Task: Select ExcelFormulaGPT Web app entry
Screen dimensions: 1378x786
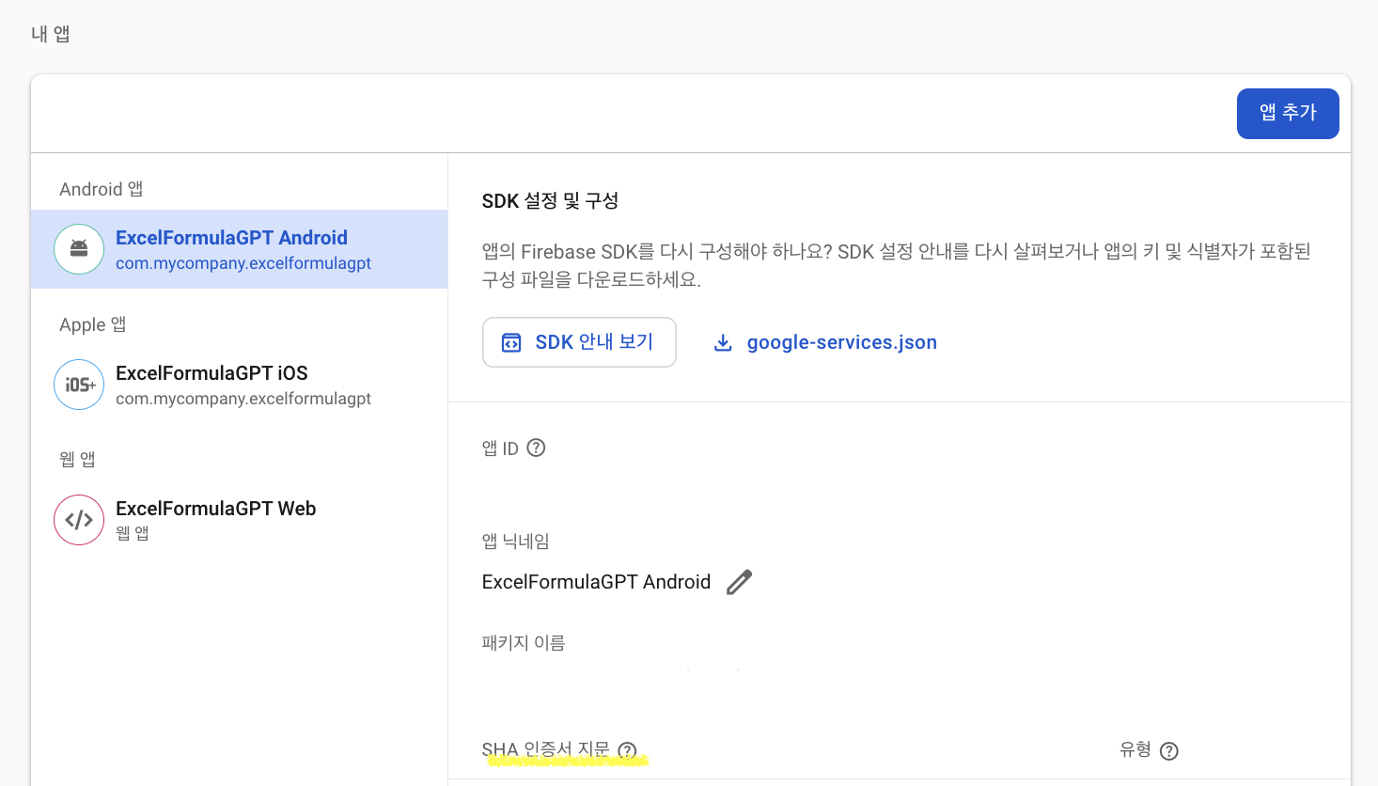Action: (x=239, y=520)
